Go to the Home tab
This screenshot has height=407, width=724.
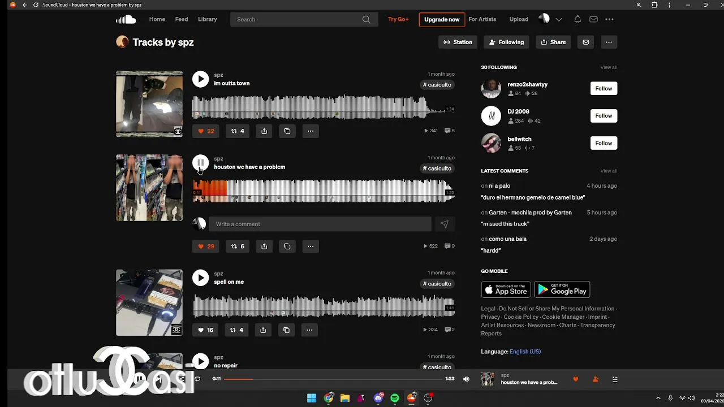coord(157,19)
